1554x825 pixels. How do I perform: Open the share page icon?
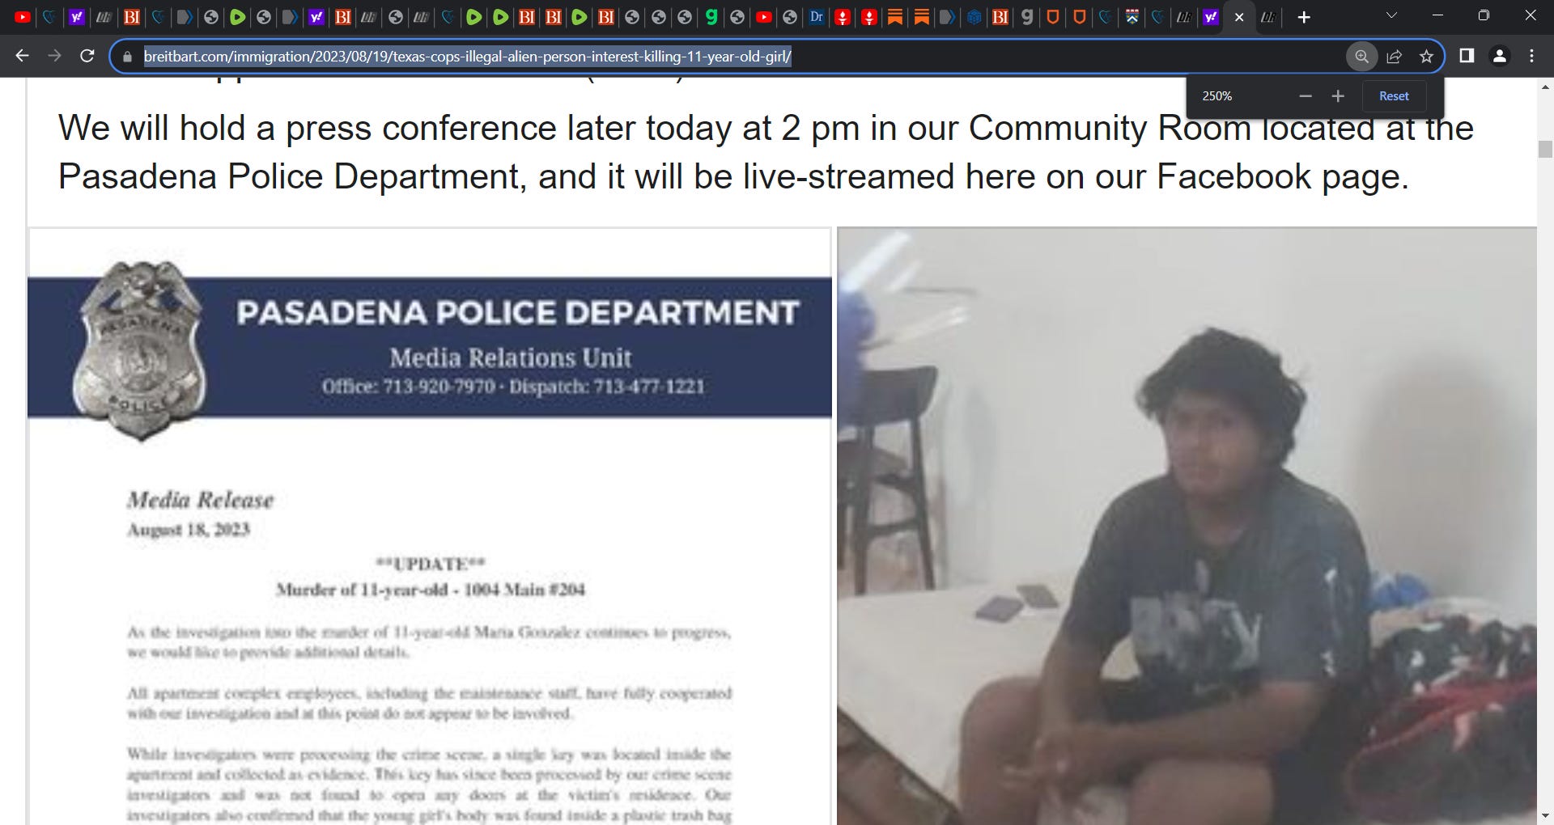pyautogui.click(x=1395, y=56)
